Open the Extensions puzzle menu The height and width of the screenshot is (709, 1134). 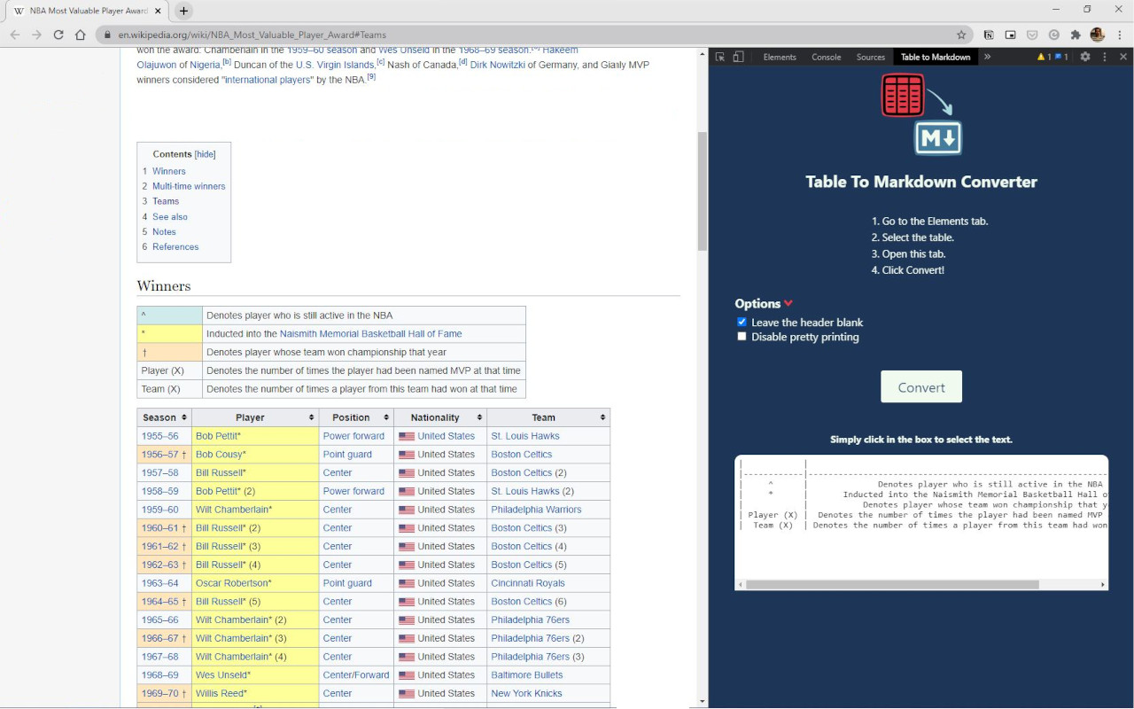1076,35
